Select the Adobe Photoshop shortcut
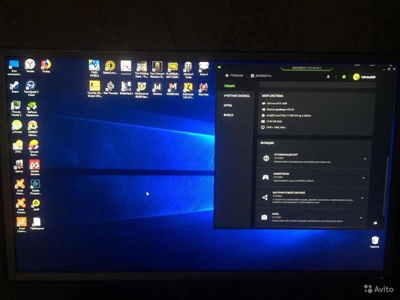The width and height of the screenshot is (400, 300). click(35, 187)
